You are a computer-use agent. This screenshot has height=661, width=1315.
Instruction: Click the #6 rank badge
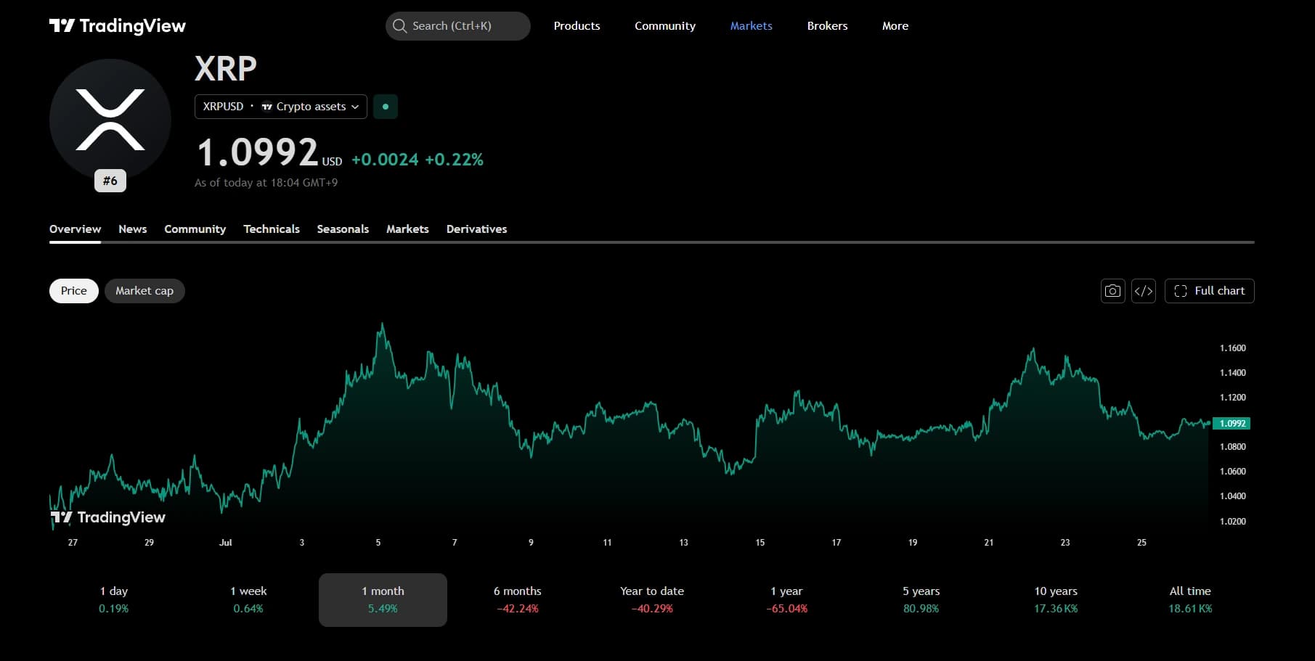coord(110,181)
